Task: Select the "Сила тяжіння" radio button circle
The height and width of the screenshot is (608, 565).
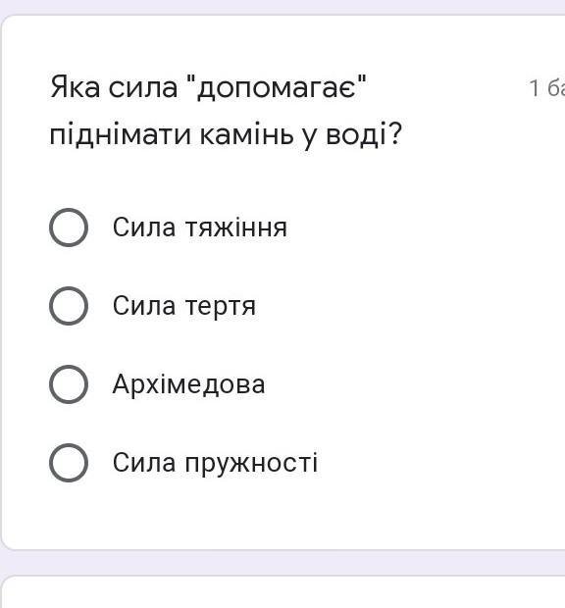Action: [x=69, y=228]
